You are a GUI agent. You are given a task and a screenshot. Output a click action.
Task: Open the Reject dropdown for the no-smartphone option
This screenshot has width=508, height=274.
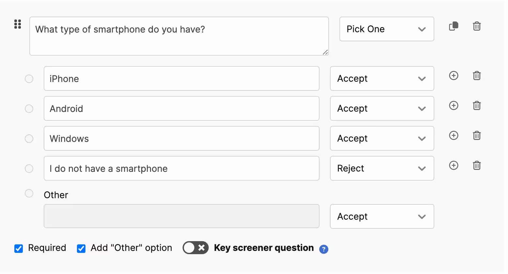pyautogui.click(x=381, y=168)
